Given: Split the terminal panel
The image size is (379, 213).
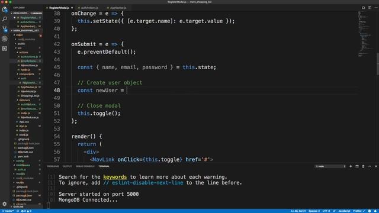Looking at the screenshot, I should point(357,166).
